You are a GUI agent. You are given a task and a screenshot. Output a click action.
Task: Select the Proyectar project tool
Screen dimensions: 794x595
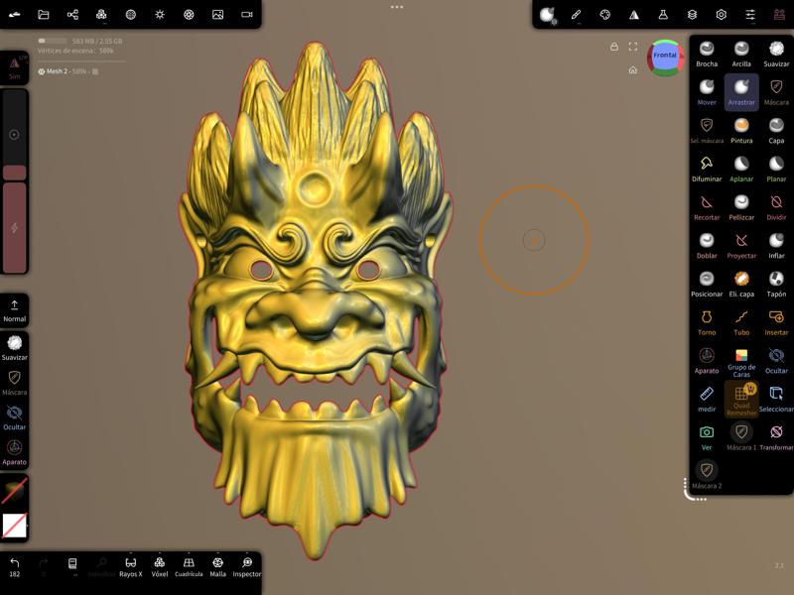pos(741,246)
